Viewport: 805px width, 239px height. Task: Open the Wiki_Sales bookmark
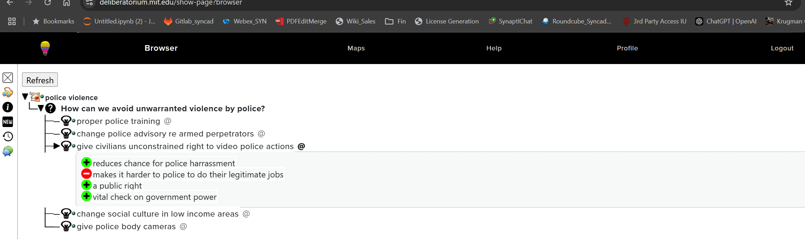356,21
